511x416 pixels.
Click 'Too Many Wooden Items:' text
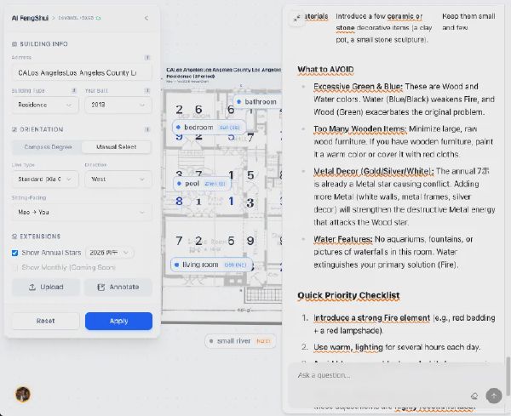359,129
